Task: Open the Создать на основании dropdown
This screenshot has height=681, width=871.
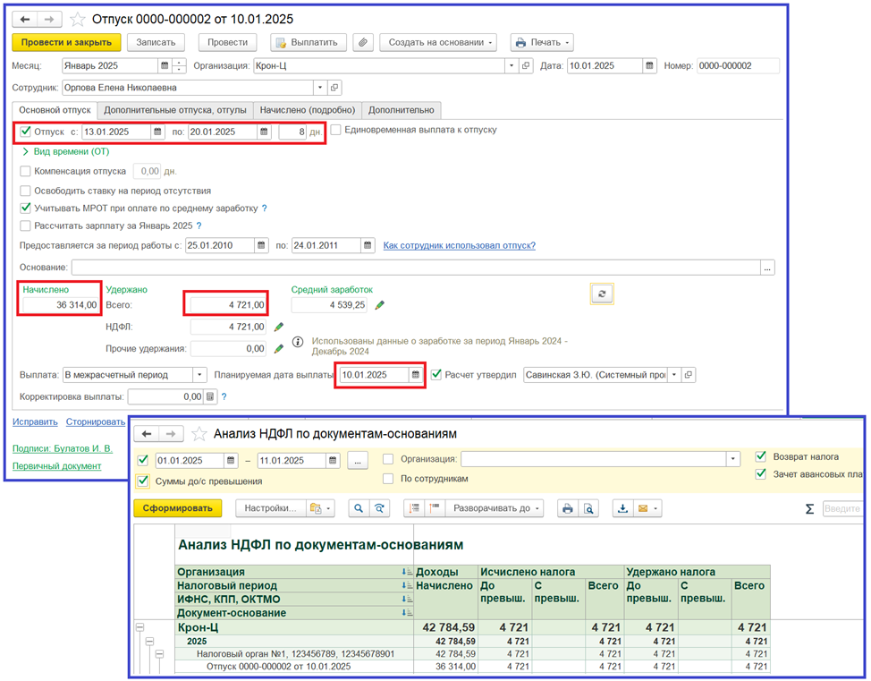Action: (x=437, y=42)
